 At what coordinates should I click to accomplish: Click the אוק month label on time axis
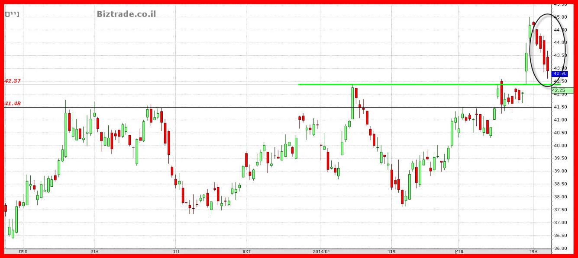[x=94, y=252]
